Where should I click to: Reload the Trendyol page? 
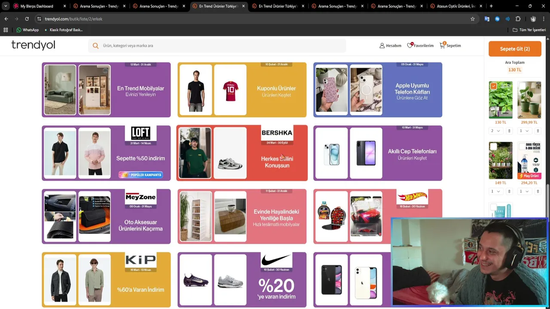tap(27, 19)
